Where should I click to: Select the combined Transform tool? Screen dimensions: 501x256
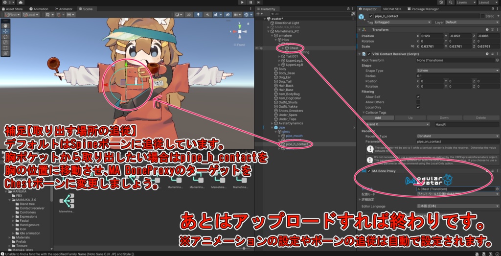pyautogui.click(x=6, y=53)
